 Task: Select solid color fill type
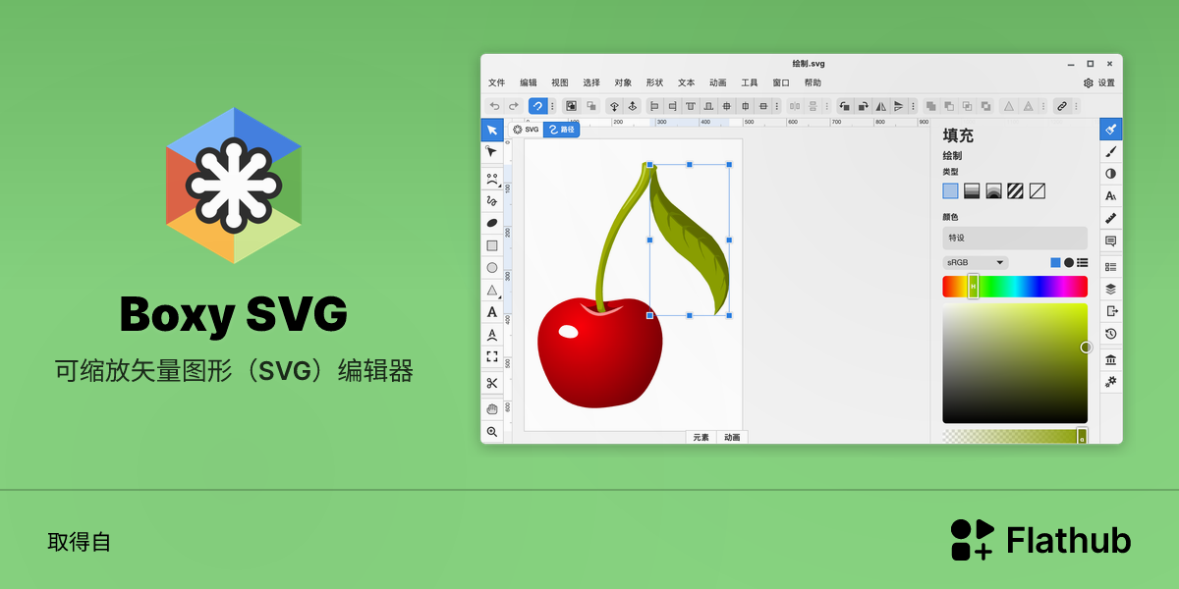click(x=950, y=191)
